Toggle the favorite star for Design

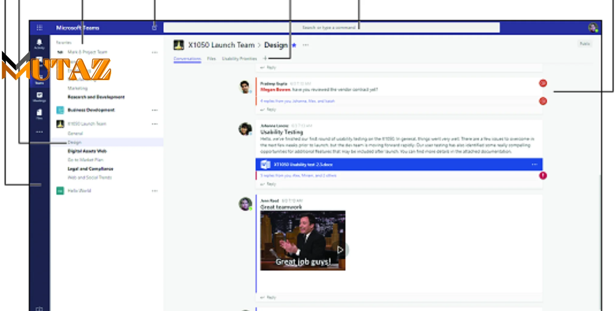coord(294,45)
